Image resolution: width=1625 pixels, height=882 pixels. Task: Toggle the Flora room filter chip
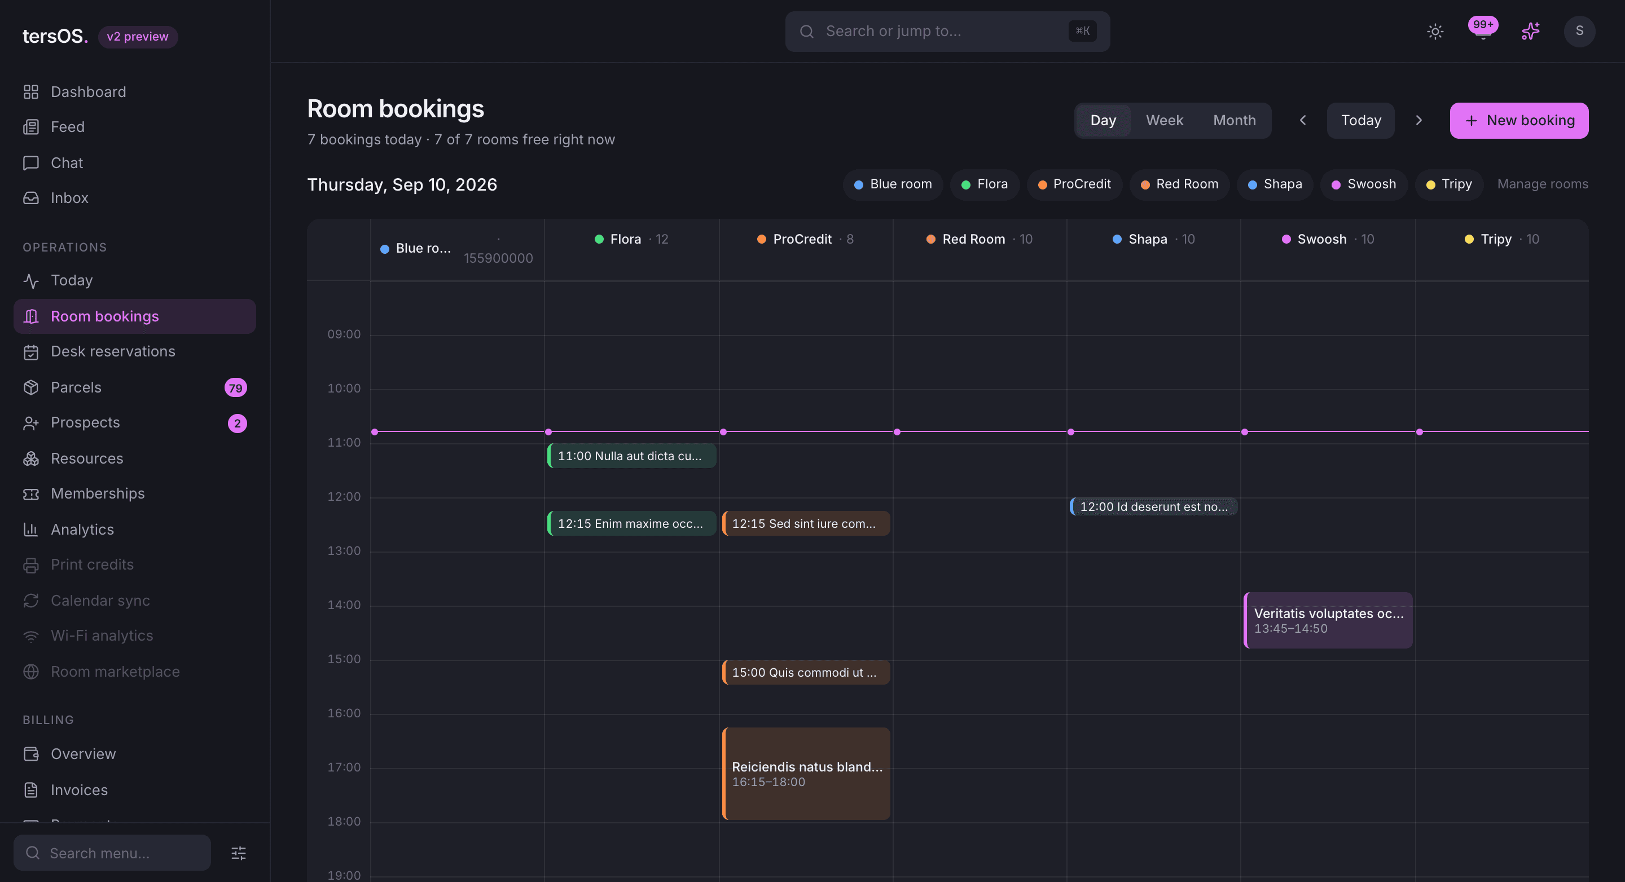point(985,185)
